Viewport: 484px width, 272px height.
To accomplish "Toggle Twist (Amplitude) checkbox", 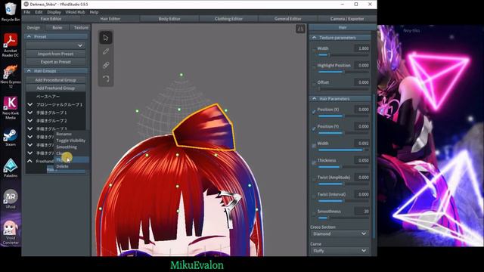I will pos(314,179).
